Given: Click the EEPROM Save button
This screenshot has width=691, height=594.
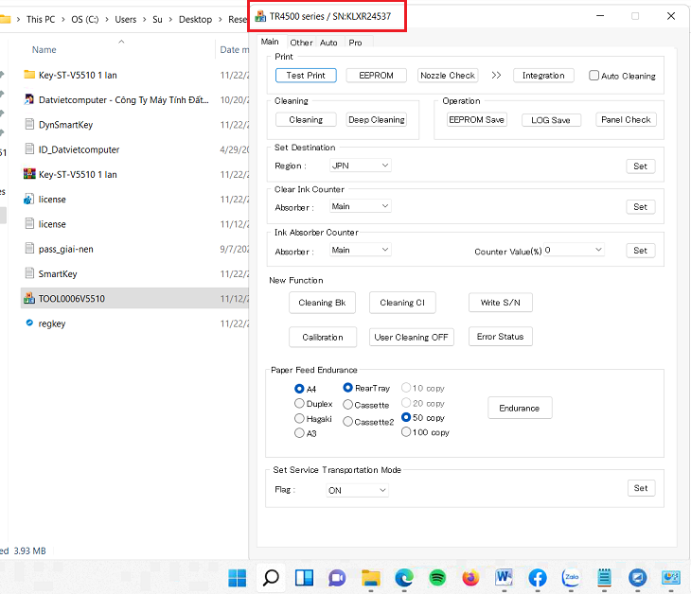Looking at the screenshot, I should 476,120.
